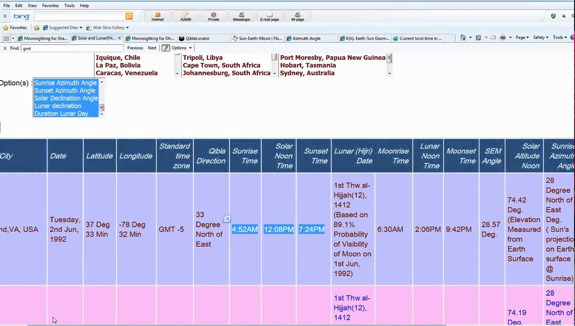This screenshot has height=326, width=575.
Task: Toggle the highlight matches pen icon
Action: coord(166,48)
